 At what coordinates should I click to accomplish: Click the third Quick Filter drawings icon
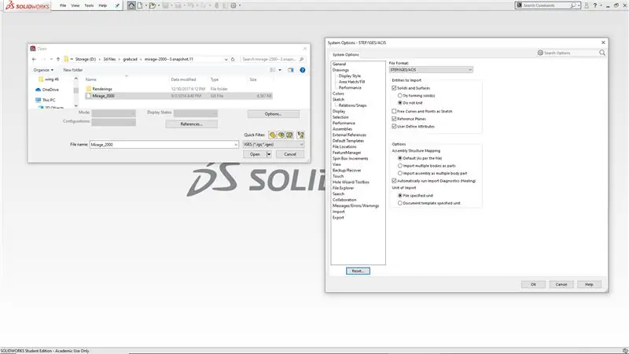[289, 135]
